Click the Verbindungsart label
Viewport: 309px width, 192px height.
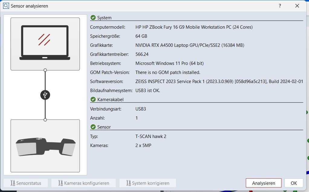[x=106, y=109]
